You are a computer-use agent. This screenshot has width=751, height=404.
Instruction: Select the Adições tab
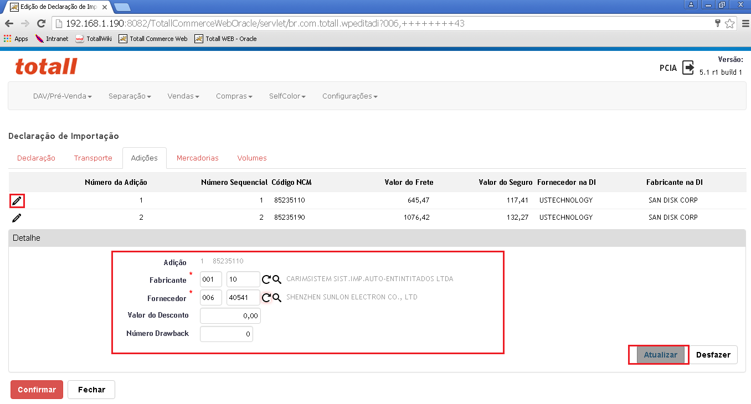(145, 158)
